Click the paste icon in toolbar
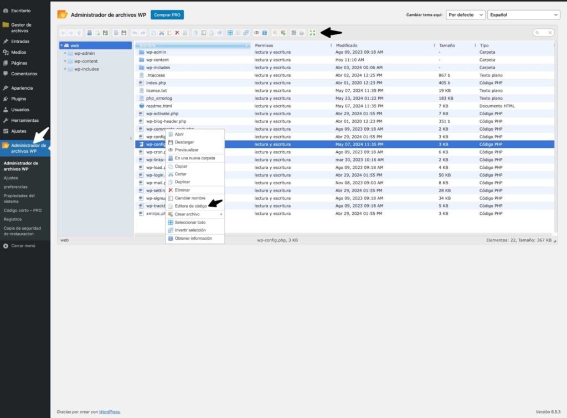This screenshot has width=567, height=418. point(169,33)
